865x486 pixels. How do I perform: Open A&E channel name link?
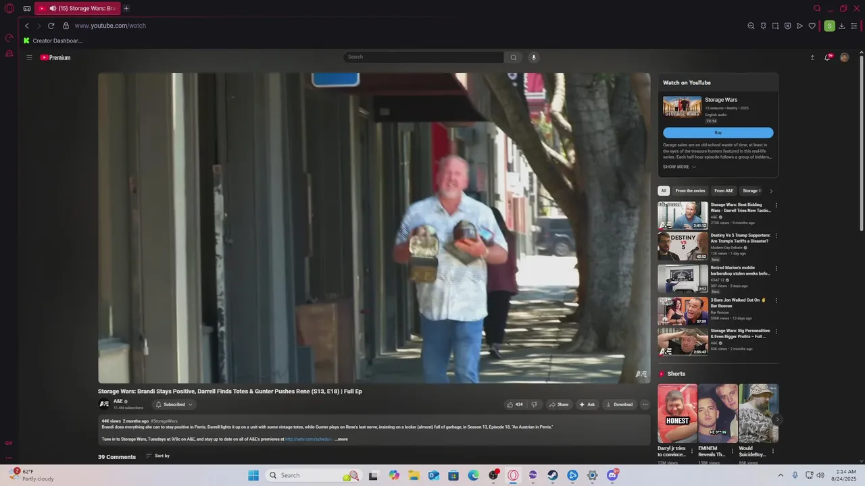118,401
